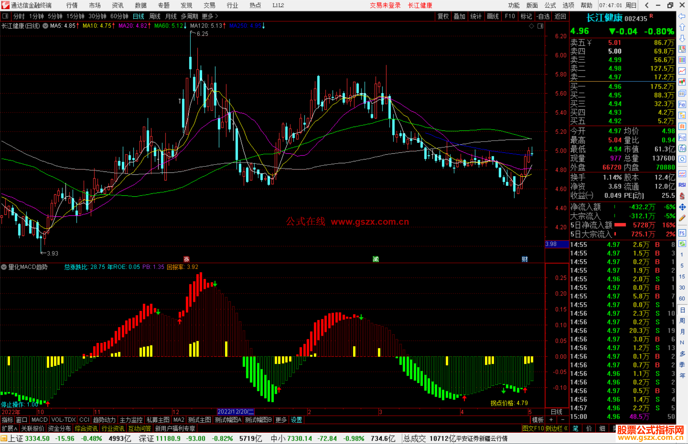The image size is (688, 444).
Task: Expand the 扩展 panel at bottom left
Action: pos(10,428)
